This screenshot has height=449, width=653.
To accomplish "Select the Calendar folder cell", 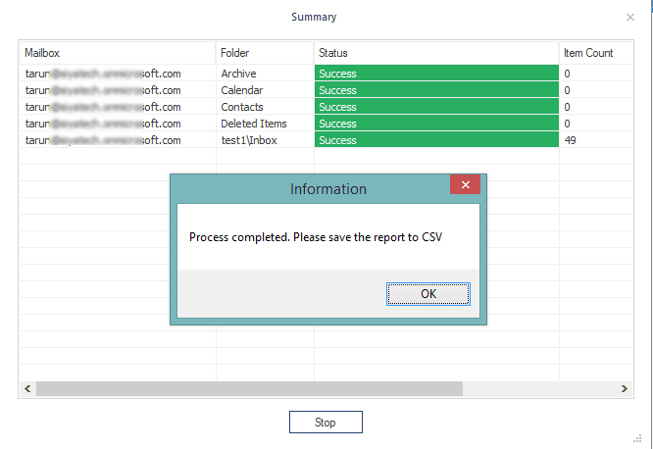I will (265, 90).
